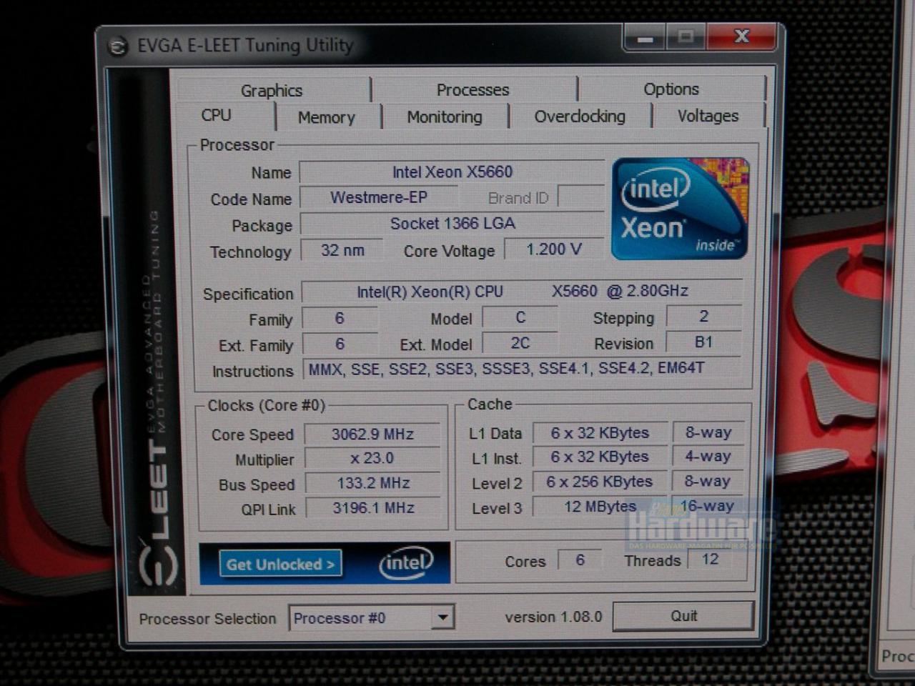915x686 pixels.
Task: Click the Revision value B1
Action: 704,342
